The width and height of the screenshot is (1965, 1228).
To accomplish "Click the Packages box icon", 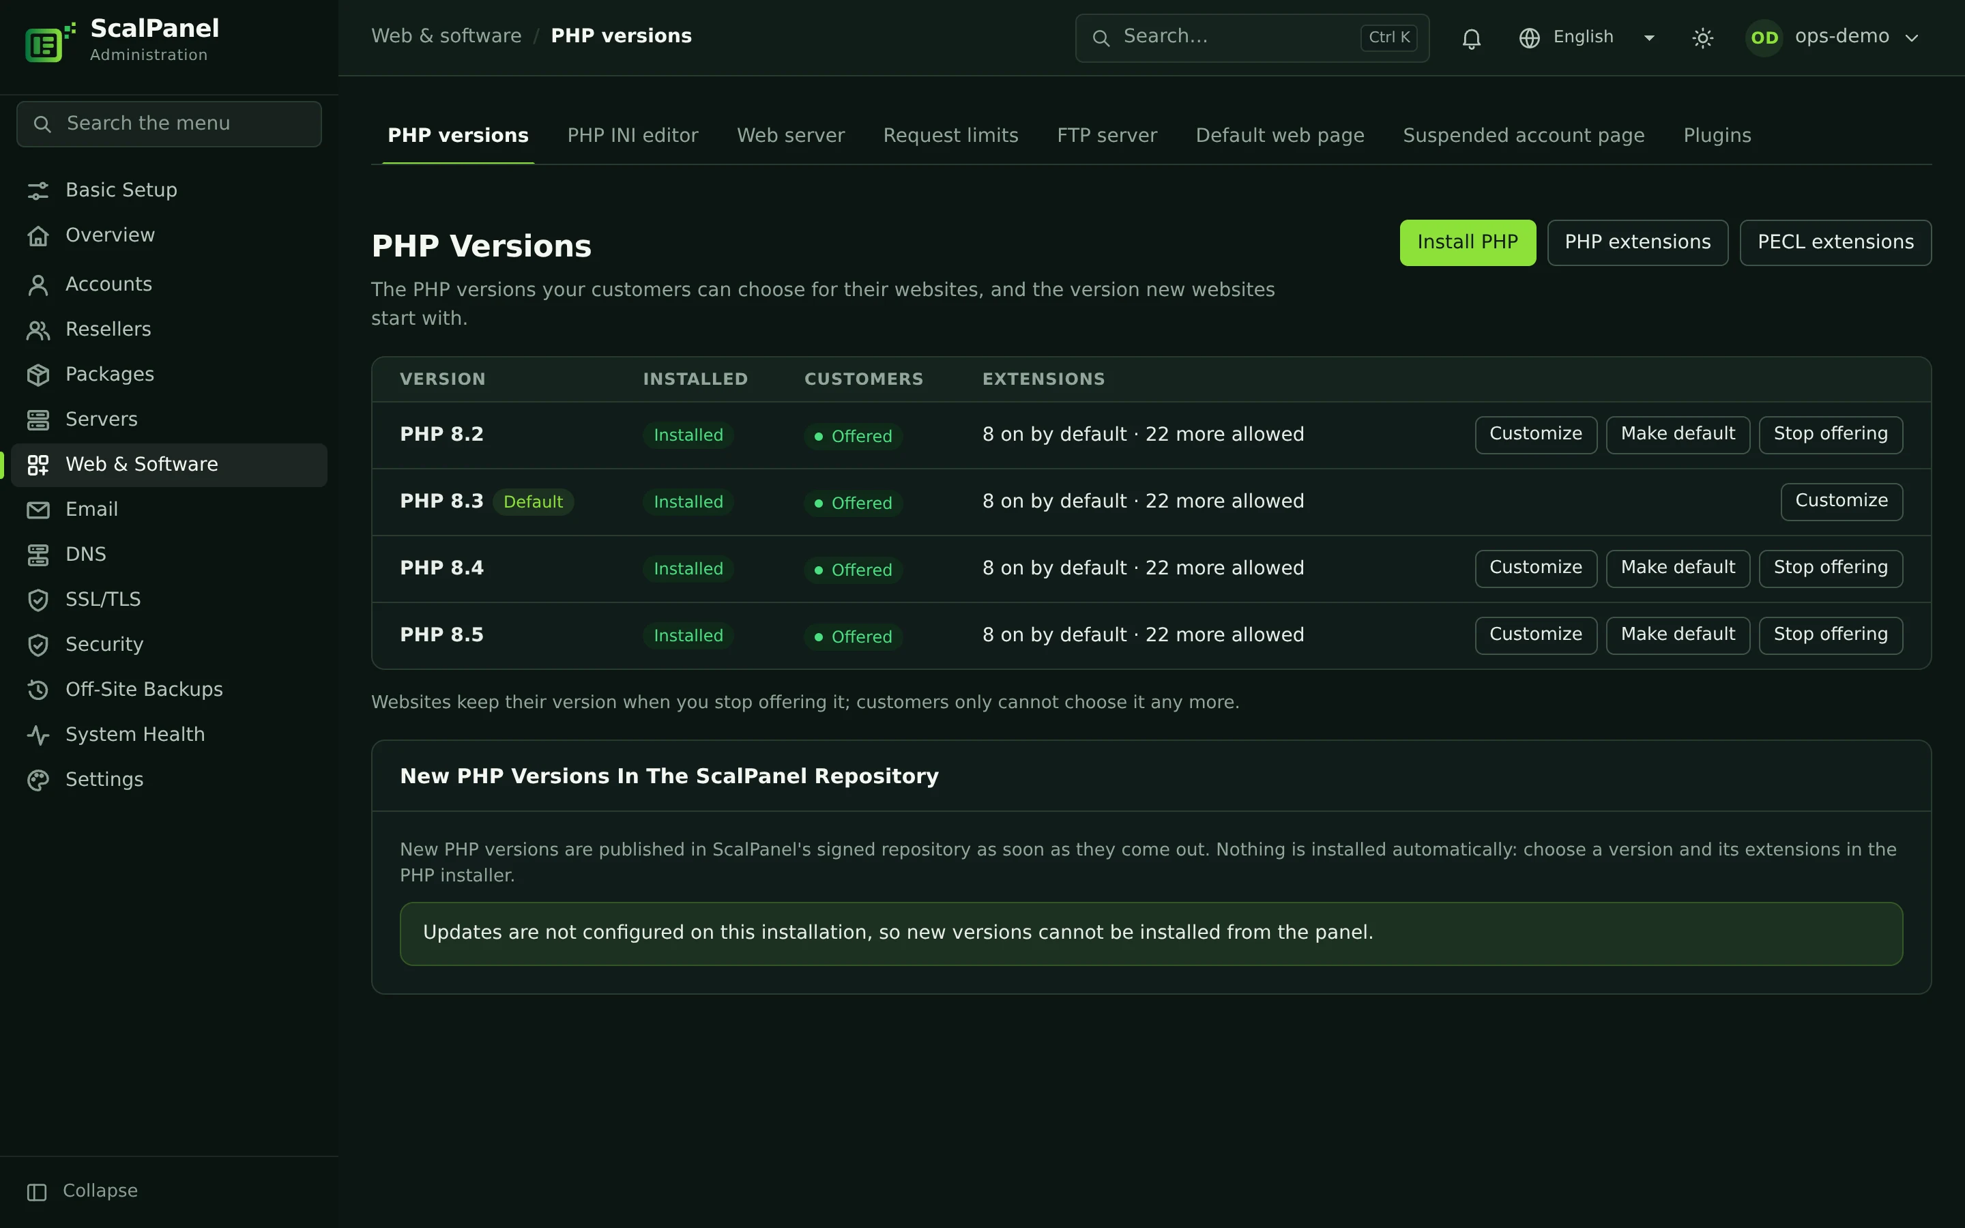I will point(38,375).
